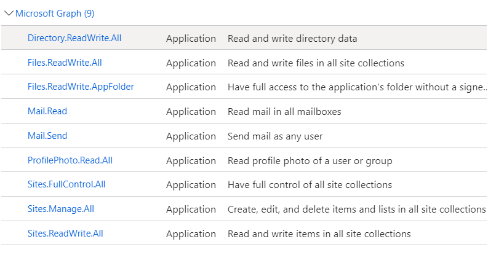Click Application type in Mail.Send row
This screenshot has width=488, height=255.
tap(191, 136)
